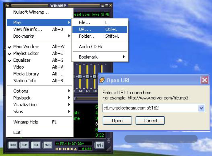
Task: Minimize Winamp using title bar button
Action: 103,6
